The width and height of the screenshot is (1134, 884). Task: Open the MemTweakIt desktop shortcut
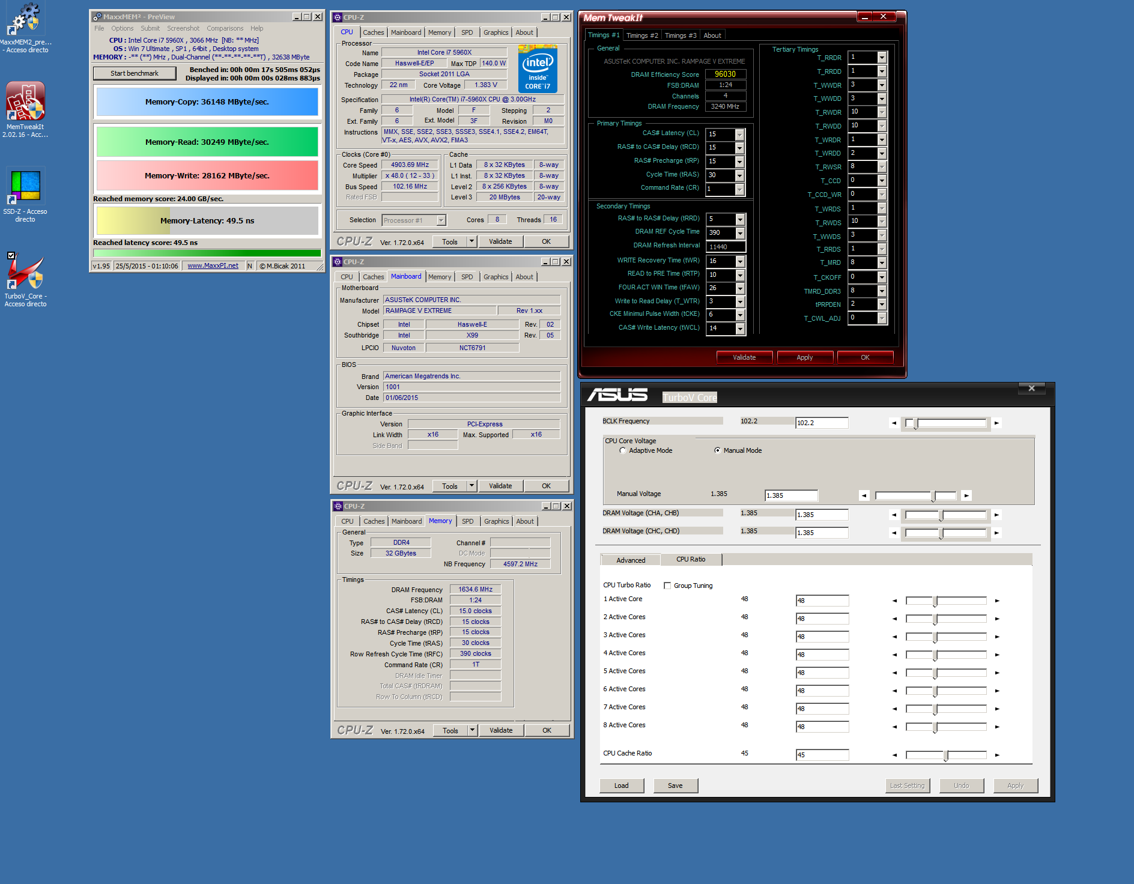pos(25,109)
